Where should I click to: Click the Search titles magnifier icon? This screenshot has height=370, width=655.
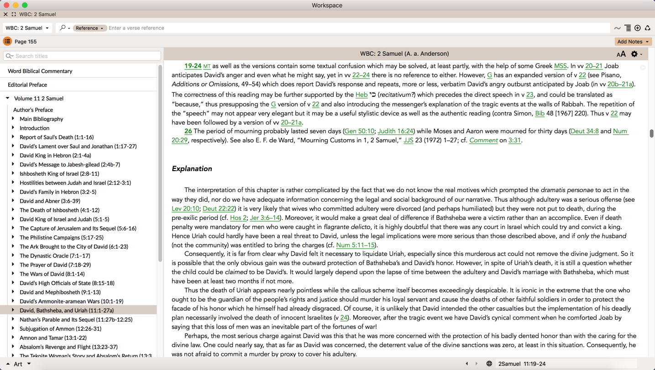click(x=9, y=56)
